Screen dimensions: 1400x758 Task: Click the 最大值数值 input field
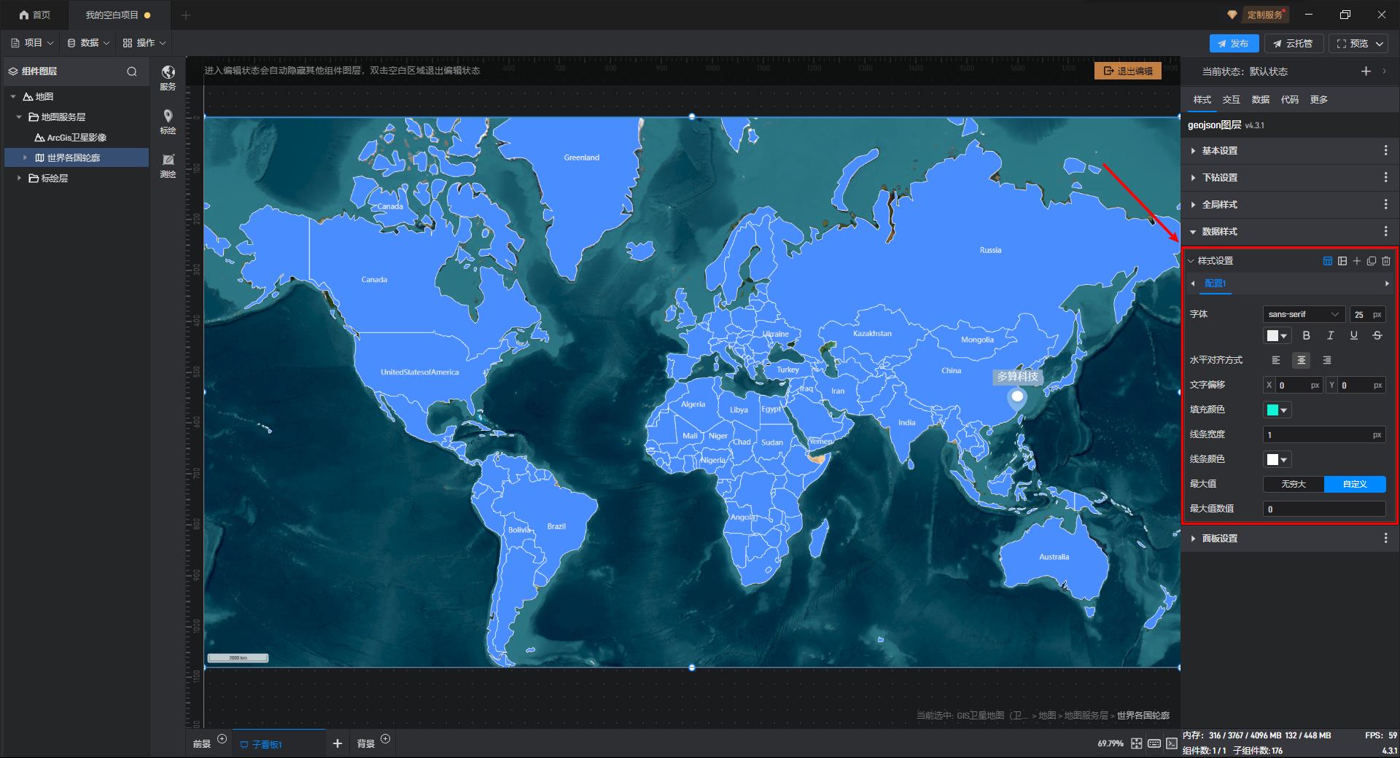[x=1324, y=509]
